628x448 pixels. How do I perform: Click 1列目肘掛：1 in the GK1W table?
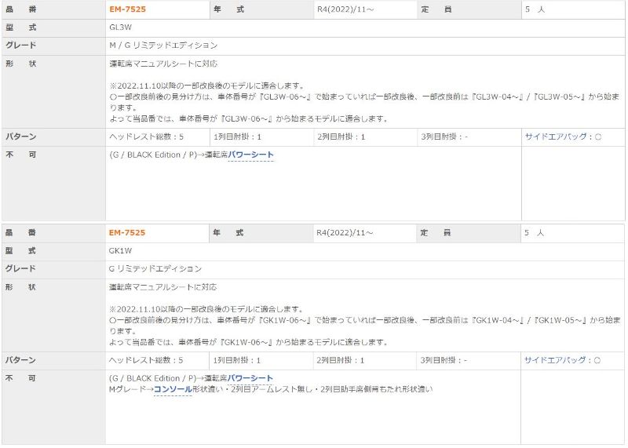[x=238, y=360]
